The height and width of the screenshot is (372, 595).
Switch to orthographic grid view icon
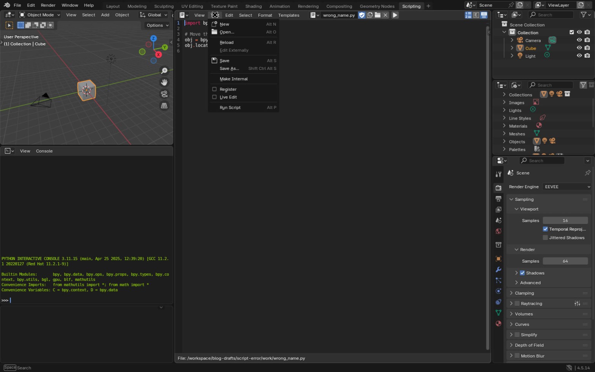[164, 106]
